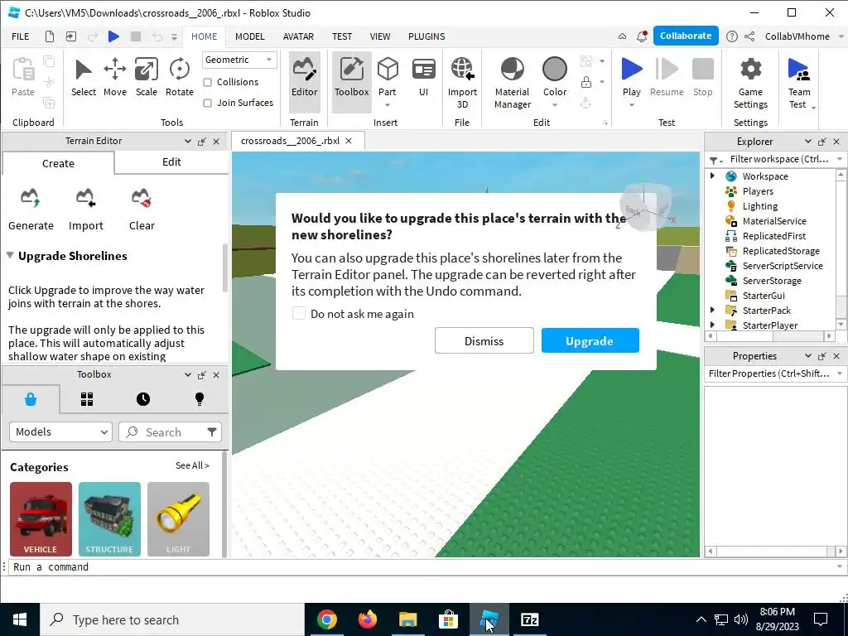Select ServerScriptService in Explorer
Image resolution: width=848 pixels, height=636 pixels.
pos(782,266)
